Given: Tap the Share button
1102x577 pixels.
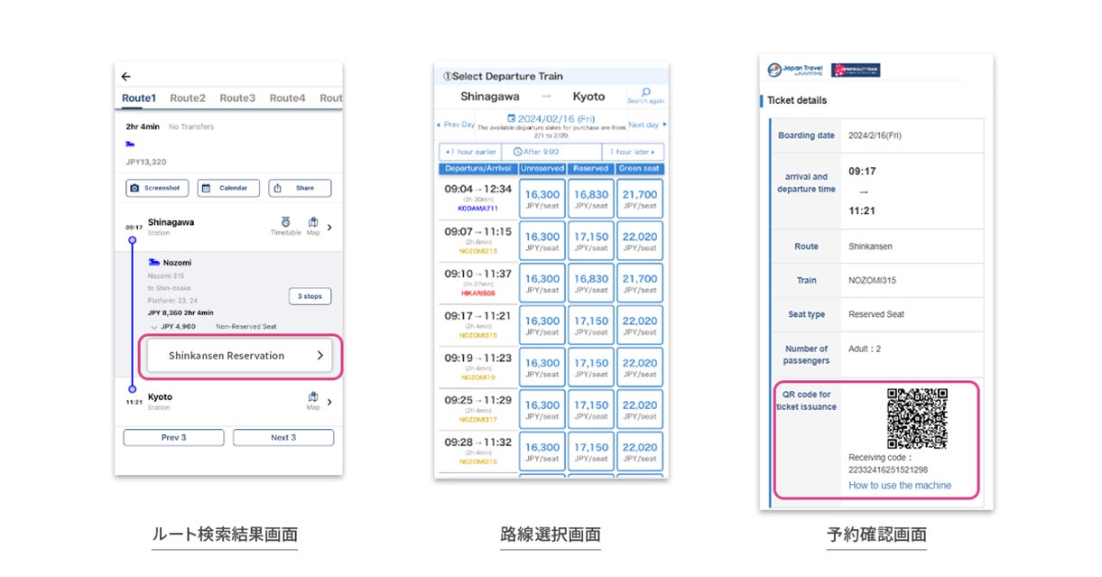Looking at the screenshot, I should [300, 188].
